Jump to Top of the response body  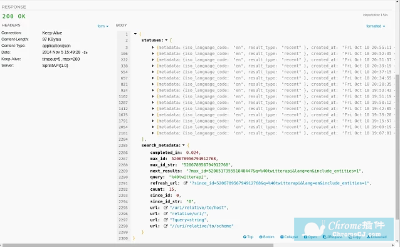click(x=248, y=237)
